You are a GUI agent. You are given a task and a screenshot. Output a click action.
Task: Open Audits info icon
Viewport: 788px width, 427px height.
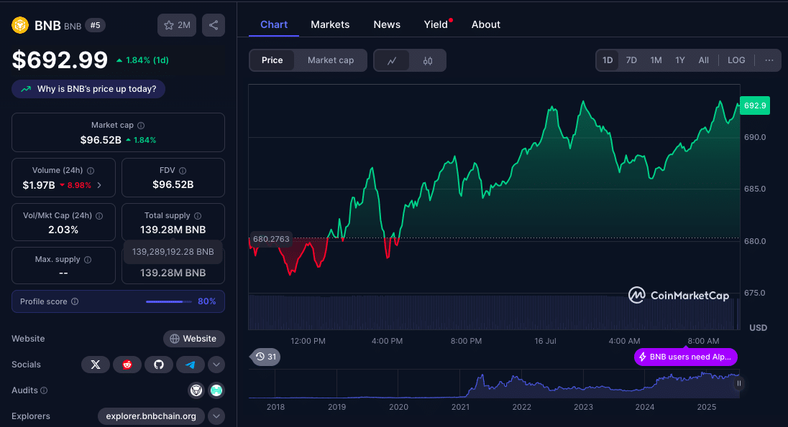[44, 390]
